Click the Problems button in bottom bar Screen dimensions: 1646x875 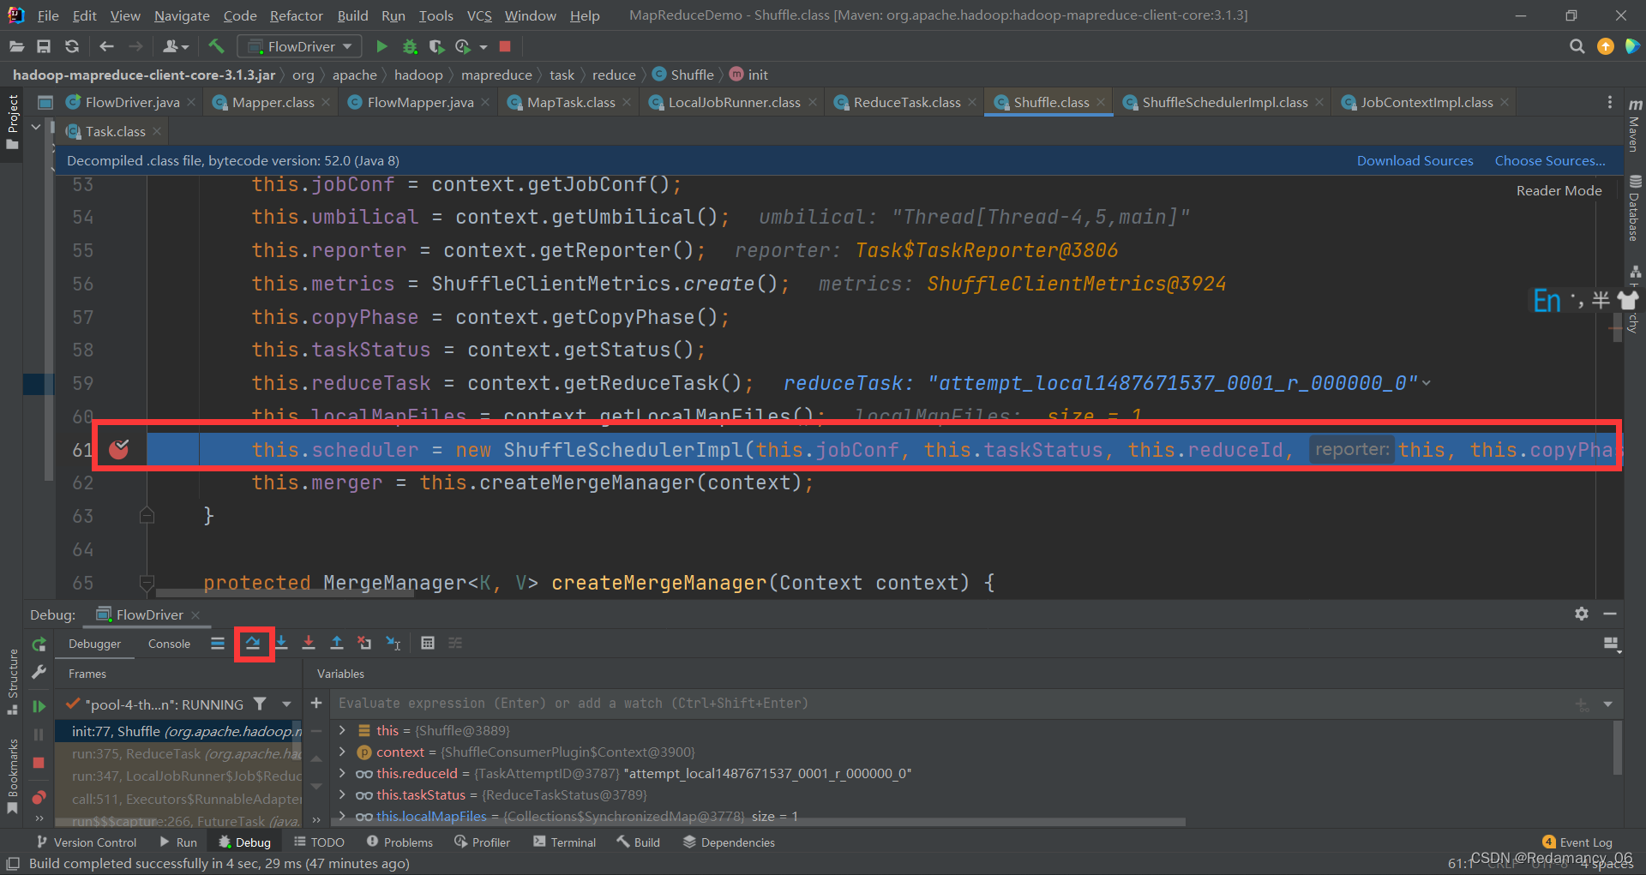tap(399, 842)
